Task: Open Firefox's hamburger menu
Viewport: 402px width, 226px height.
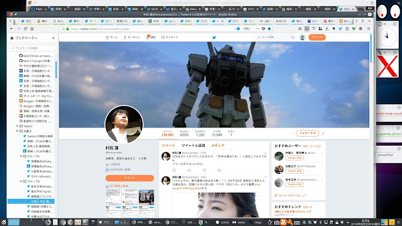Action: coord(369,29)
